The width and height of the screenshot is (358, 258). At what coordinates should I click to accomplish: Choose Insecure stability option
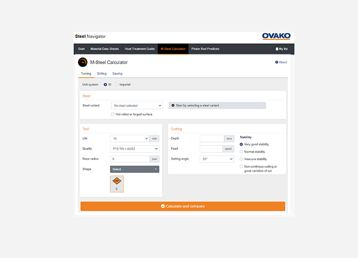(x=242, y=159)
